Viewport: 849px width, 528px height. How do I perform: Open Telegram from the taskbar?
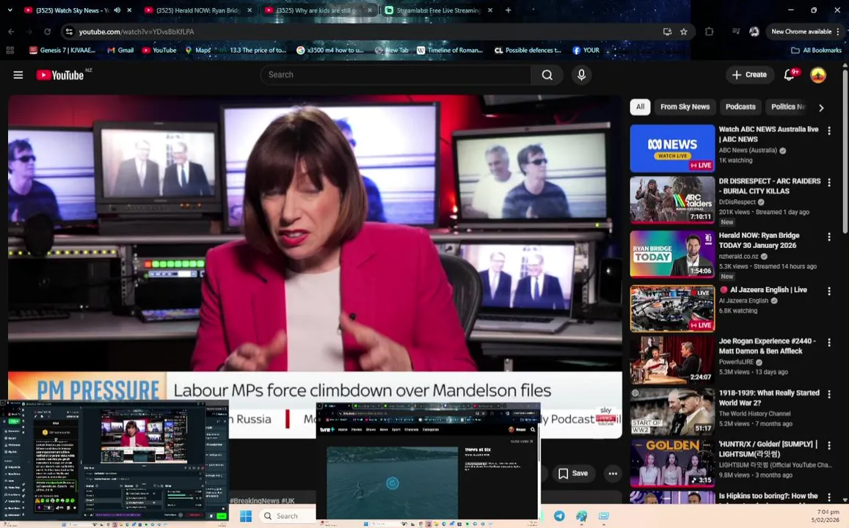(558, 516)
